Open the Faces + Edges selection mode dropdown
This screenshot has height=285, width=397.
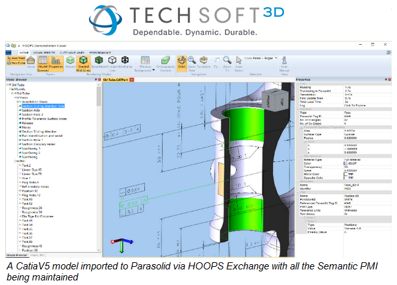click(261, 58)
